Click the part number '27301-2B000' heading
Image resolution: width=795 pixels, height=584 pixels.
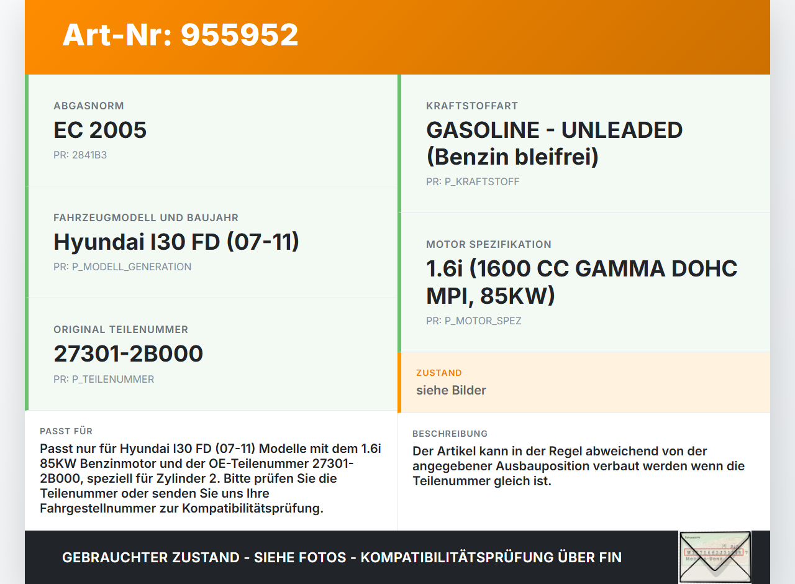128,354
